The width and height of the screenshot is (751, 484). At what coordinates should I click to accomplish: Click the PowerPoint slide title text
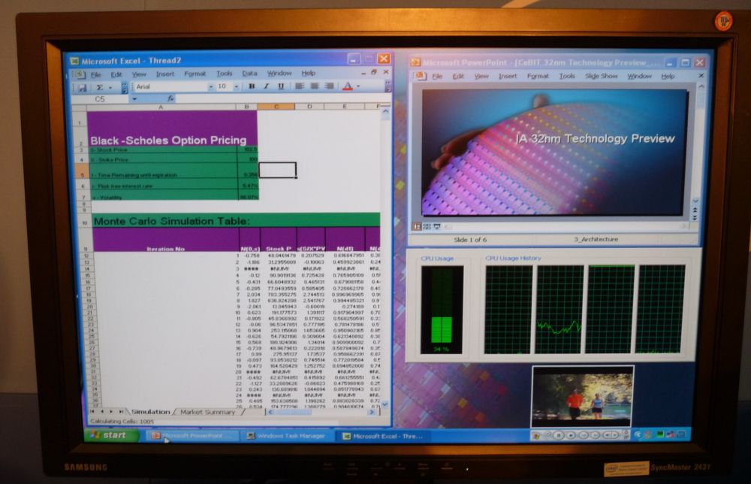(595, 138)
